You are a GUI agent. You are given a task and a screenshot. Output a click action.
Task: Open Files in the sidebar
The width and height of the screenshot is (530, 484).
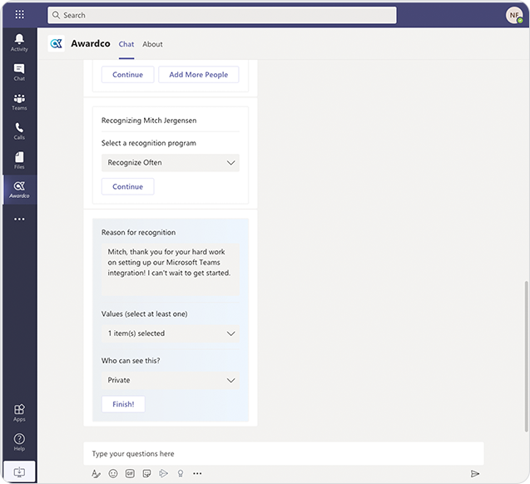click(x=19, y=161)
